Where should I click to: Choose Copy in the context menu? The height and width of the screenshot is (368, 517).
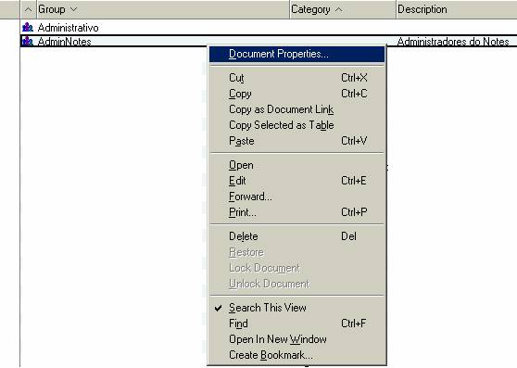click(296, 94)
